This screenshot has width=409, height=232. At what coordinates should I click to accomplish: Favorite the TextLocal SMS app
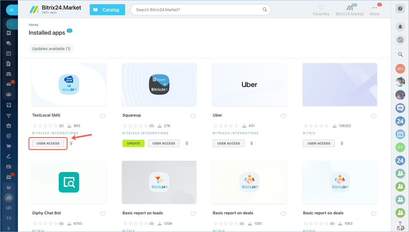coord(103,116)
